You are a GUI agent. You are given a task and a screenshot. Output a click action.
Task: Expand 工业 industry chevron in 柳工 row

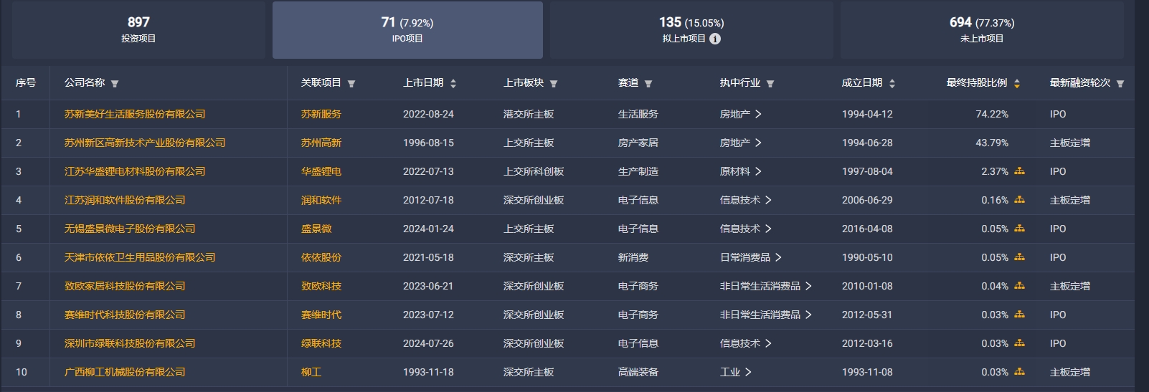748,372
